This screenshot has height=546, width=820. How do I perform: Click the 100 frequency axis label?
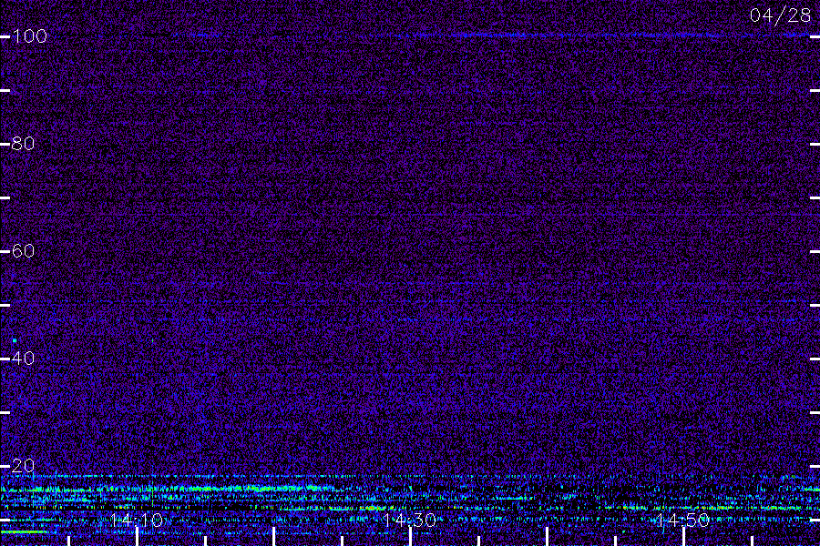[29, 36]
